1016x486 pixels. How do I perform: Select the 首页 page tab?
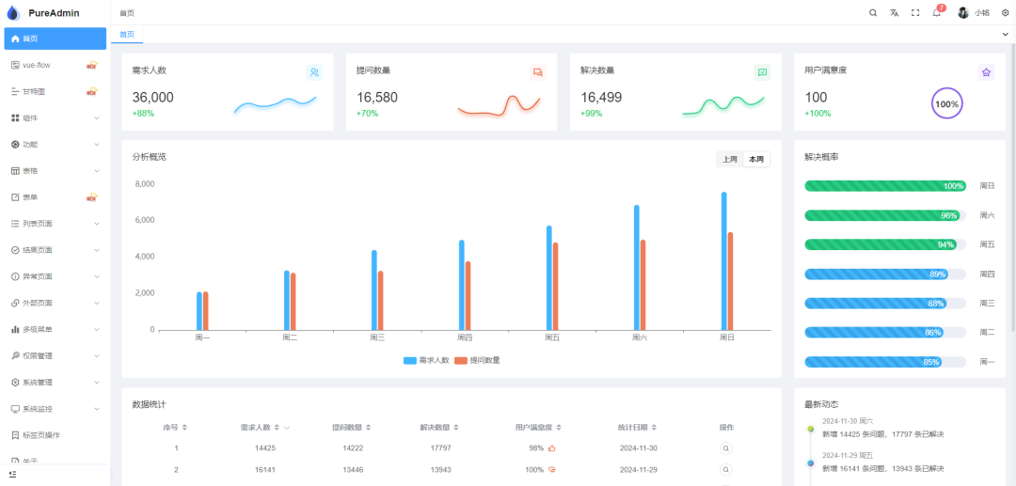click(x=127, y=34)
